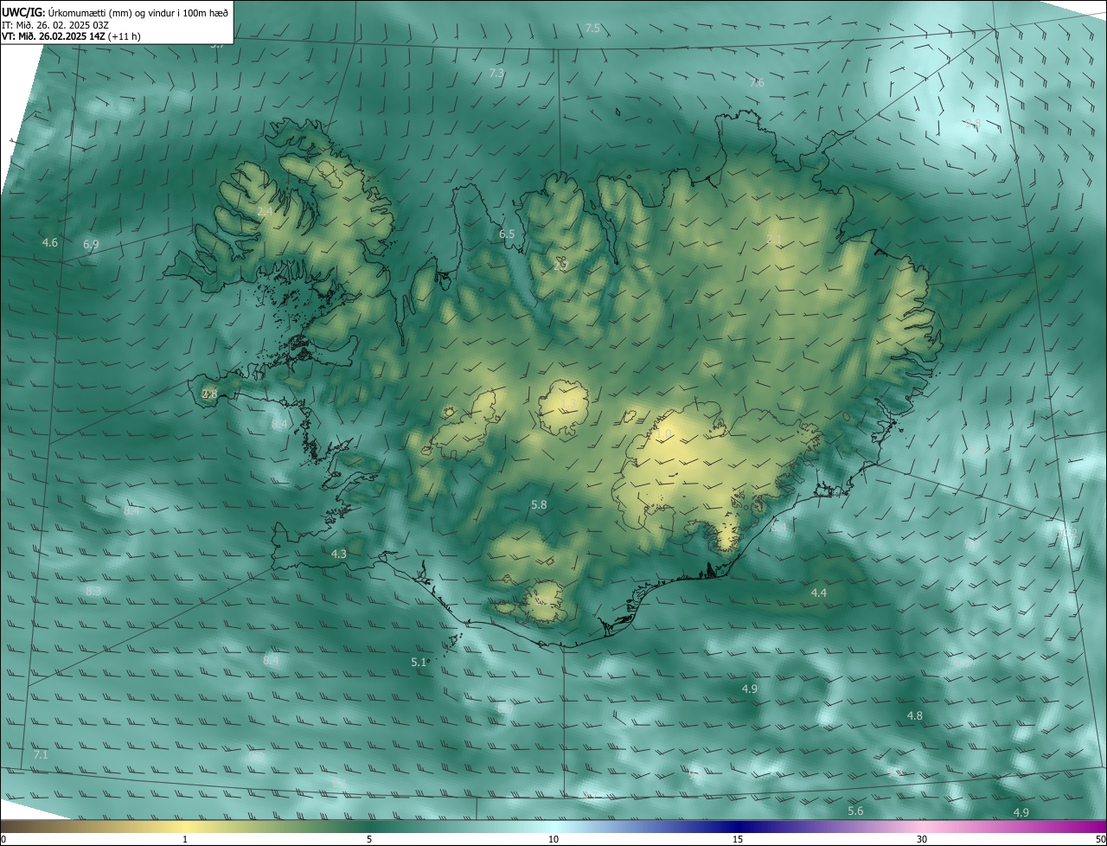Select the initial time line 'IT: Mið. 26. 02. 2025 03Z'
Viewport: 1107px width, 846px height.
coord(54,24)
